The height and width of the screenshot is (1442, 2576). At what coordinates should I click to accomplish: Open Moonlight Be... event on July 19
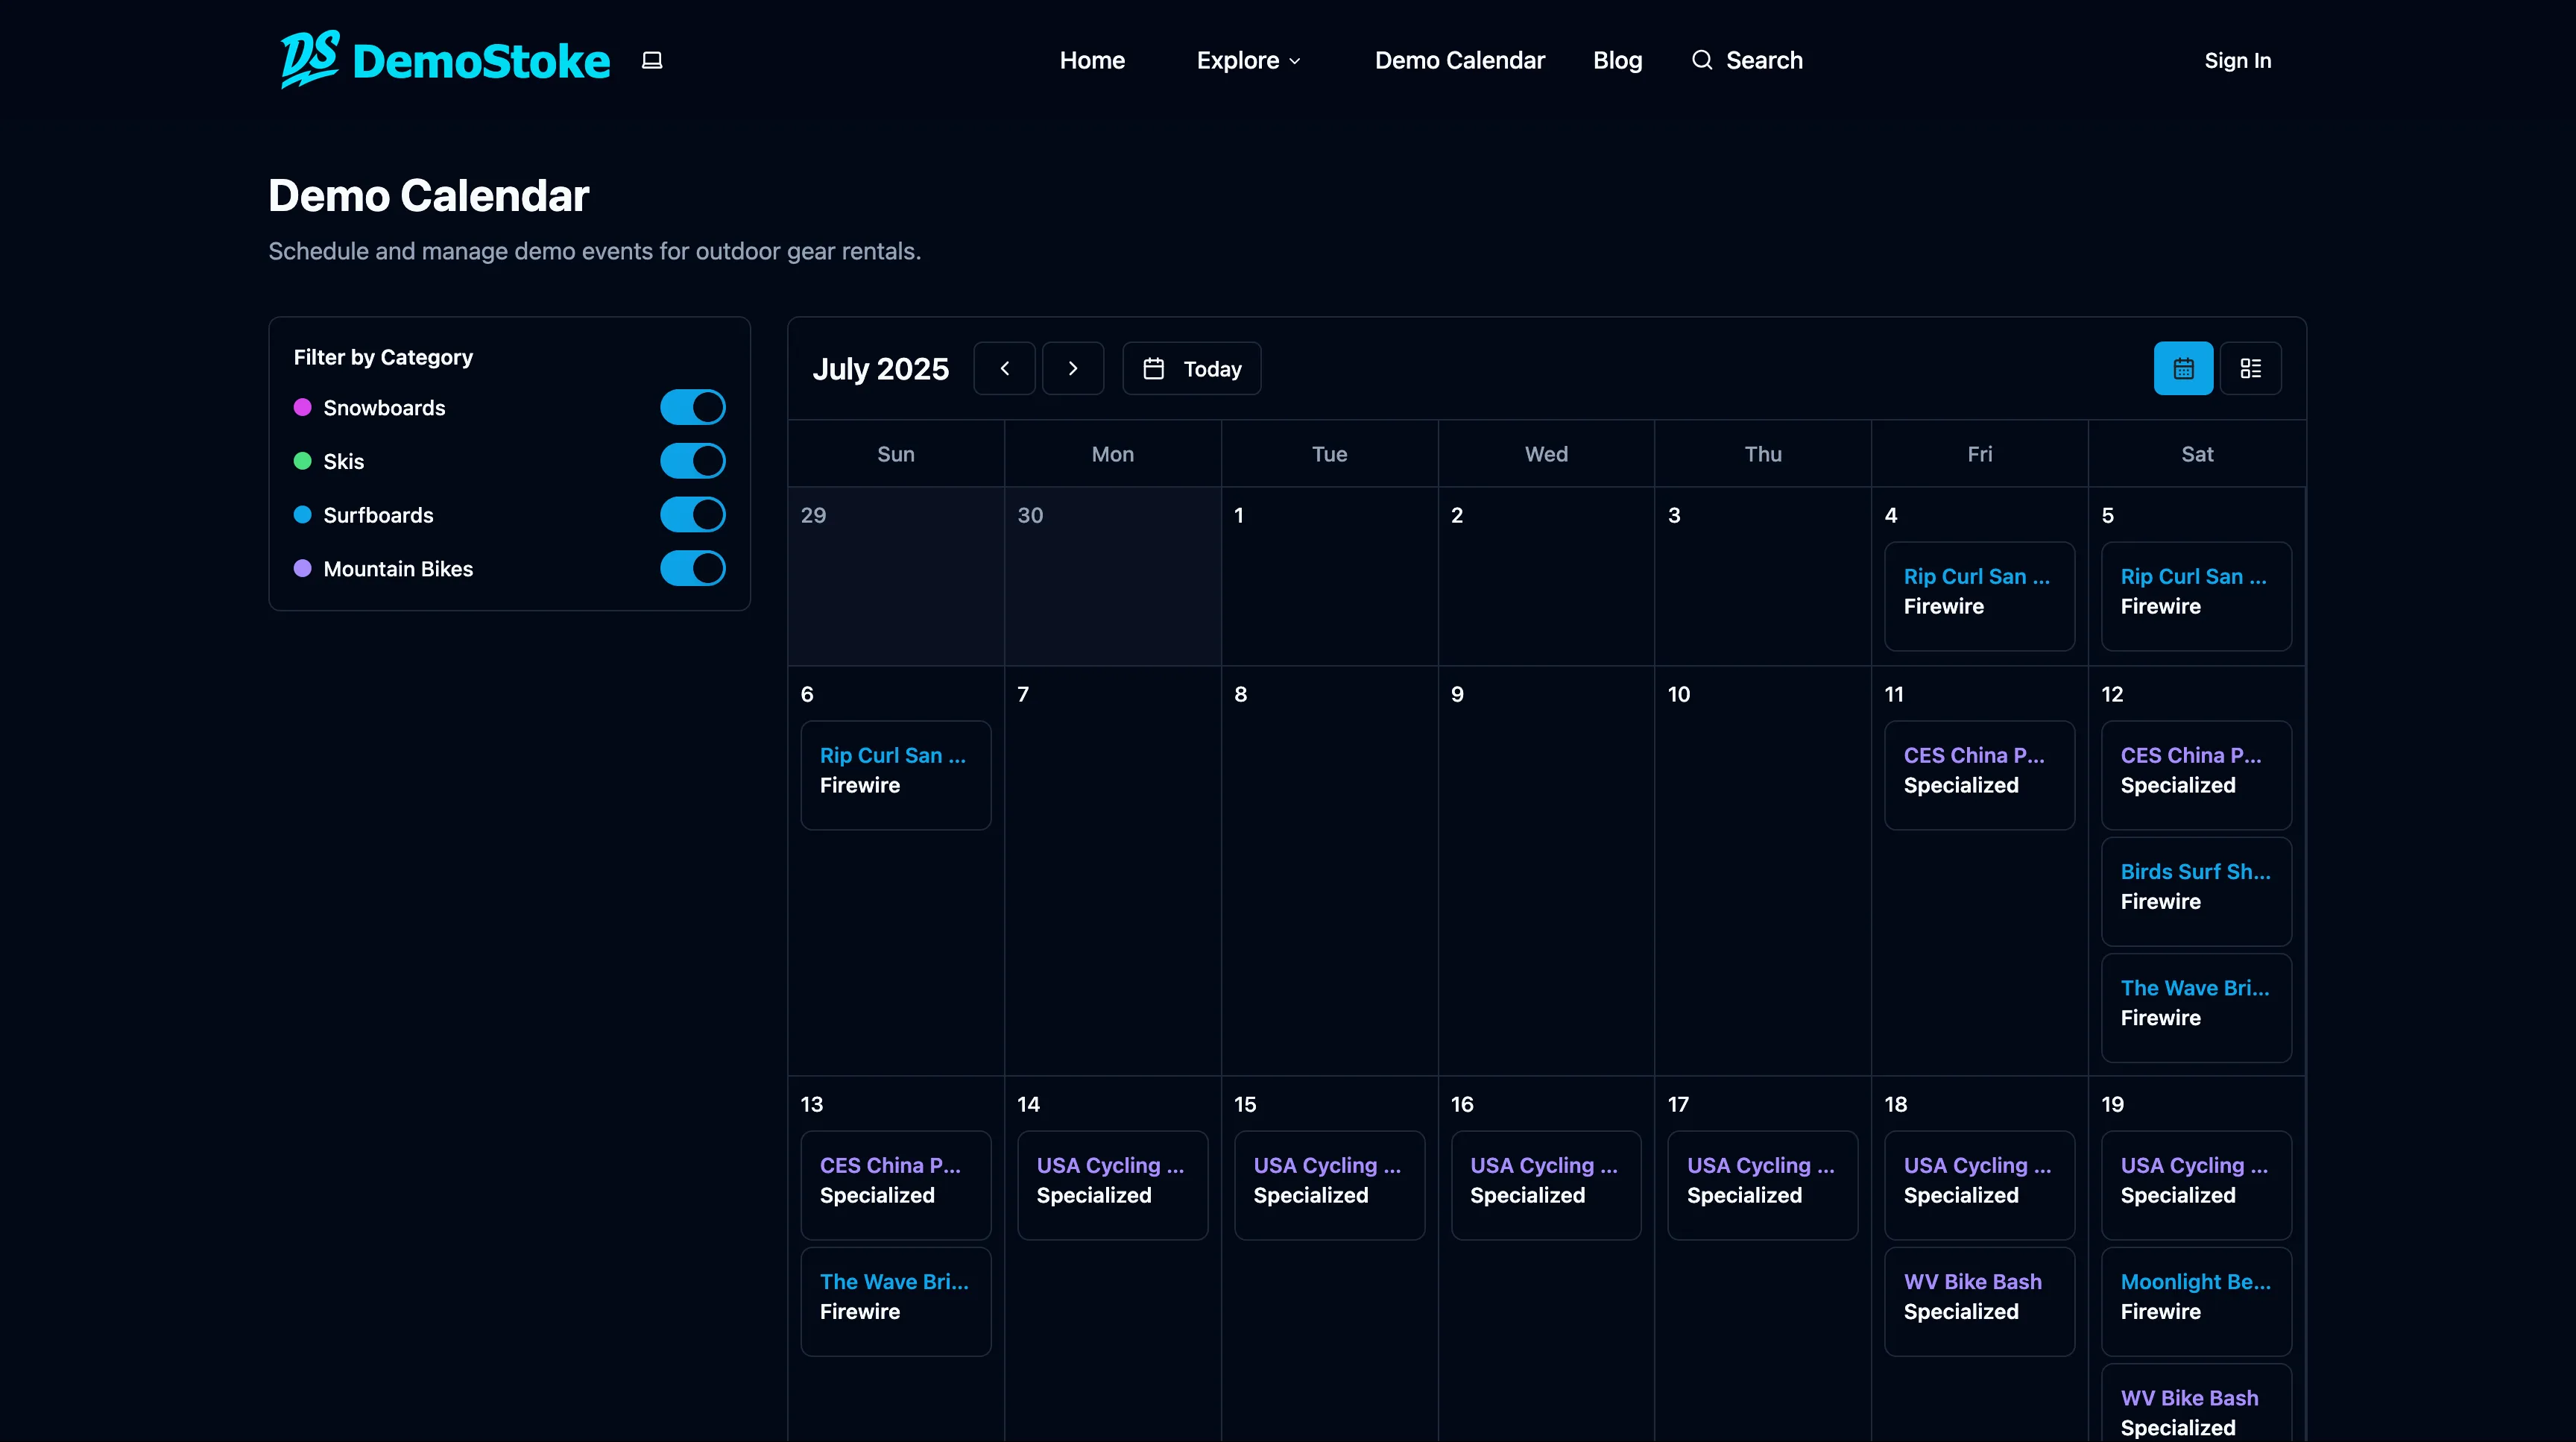pyautogui.click(x=2196, y=1301)
